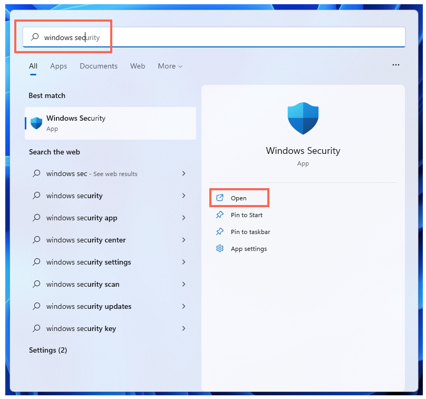
Task: Click the 'windows security updates' suggestion text
Action: tap(89, 306)
